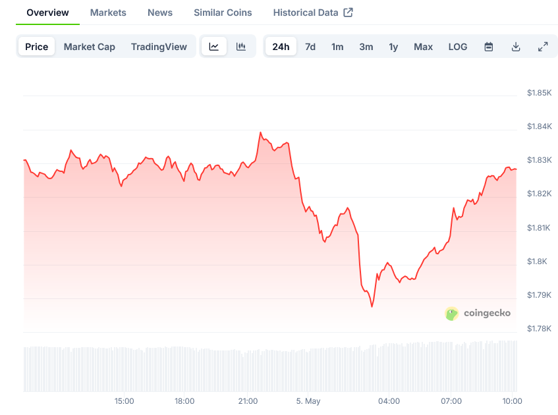The width and height of the screenshot is (558, 415).
Task: Toggle LOG scale for the chart
Action: click(458, 47)
